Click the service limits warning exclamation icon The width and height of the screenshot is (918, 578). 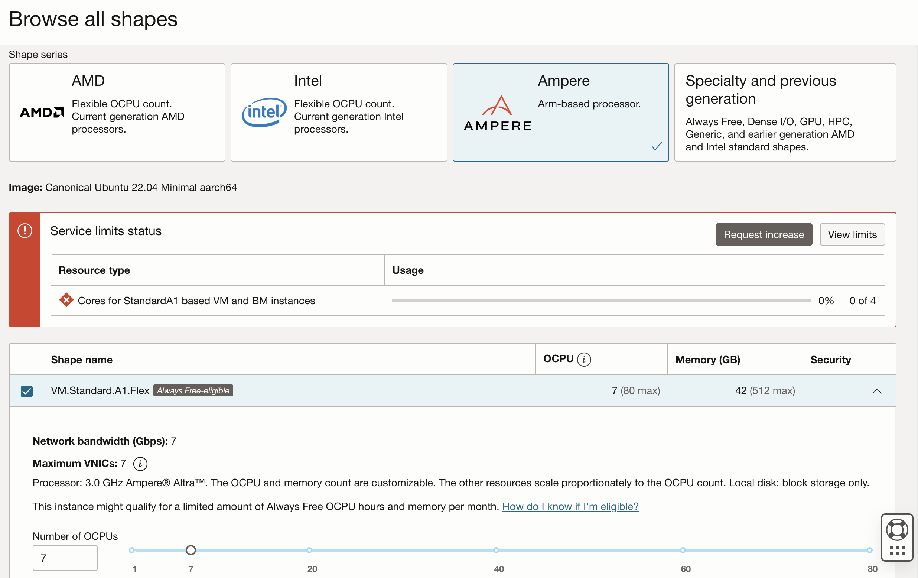pos(25,231)
